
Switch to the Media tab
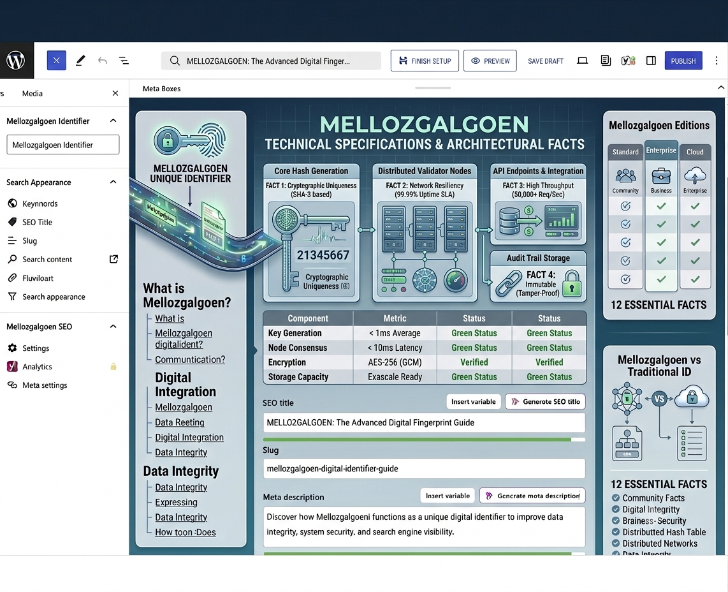pos(33,93)
